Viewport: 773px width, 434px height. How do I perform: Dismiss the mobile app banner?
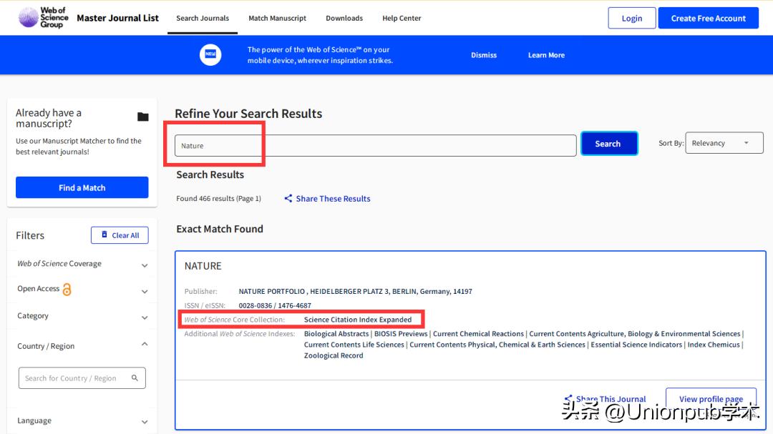tap(484, 55)
